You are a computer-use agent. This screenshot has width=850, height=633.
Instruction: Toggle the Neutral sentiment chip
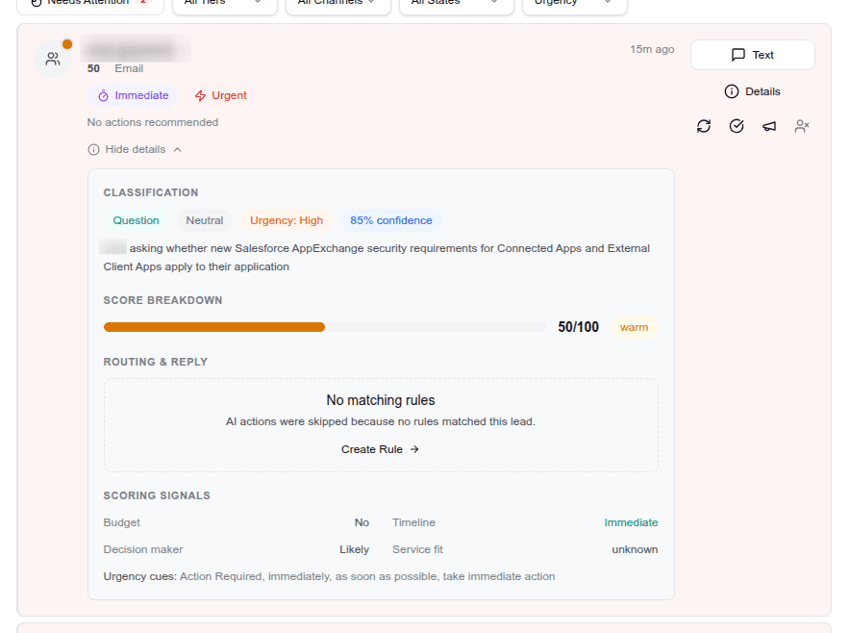pos(204,220)
